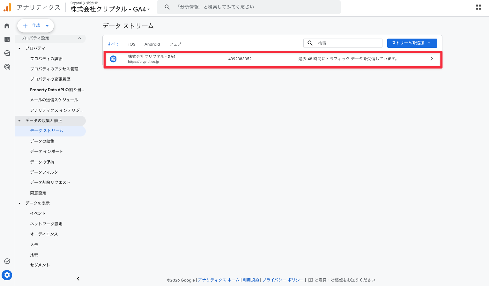Click the データ ストリーム page heading
The width and height of the screenshot is (489, 286).
tap(128, 26)
